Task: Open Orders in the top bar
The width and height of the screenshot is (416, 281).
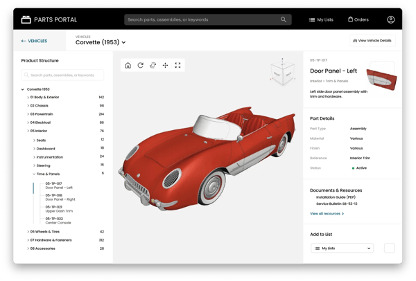Action: click(x=358, y=19)
